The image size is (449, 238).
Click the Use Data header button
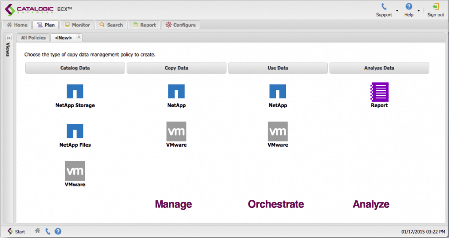tap(278, 68)
